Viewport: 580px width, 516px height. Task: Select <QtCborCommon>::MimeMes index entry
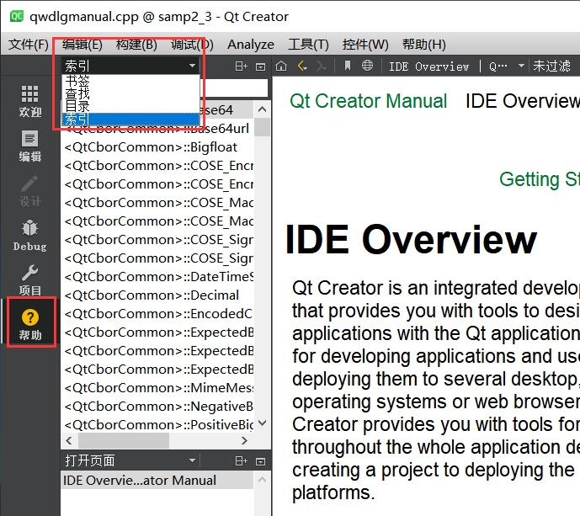click(158, 388)
